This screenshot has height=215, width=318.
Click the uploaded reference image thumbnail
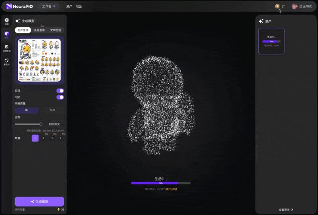39,60
